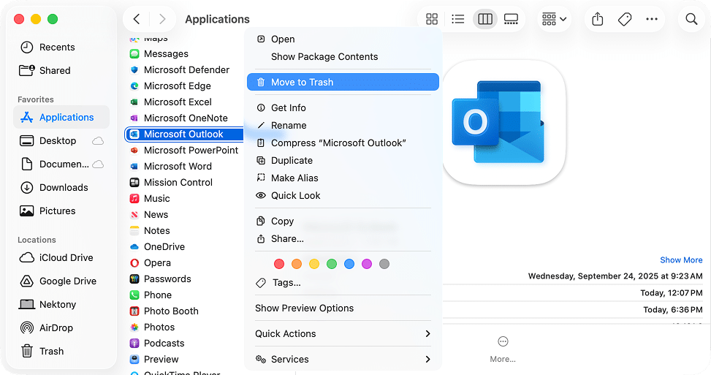
Task: Choose Duplicate in the context menu
Action: pyautogui.click(x=343, y=161)
